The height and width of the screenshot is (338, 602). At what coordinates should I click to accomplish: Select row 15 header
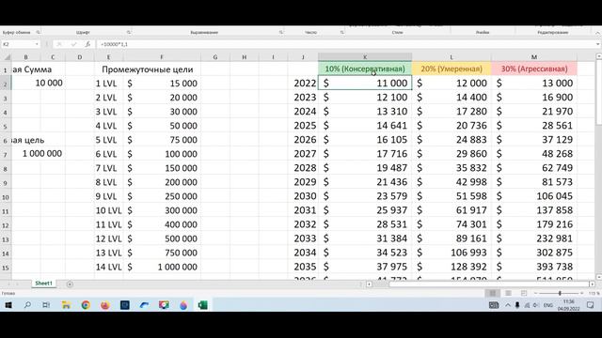(x=6, y=268)
